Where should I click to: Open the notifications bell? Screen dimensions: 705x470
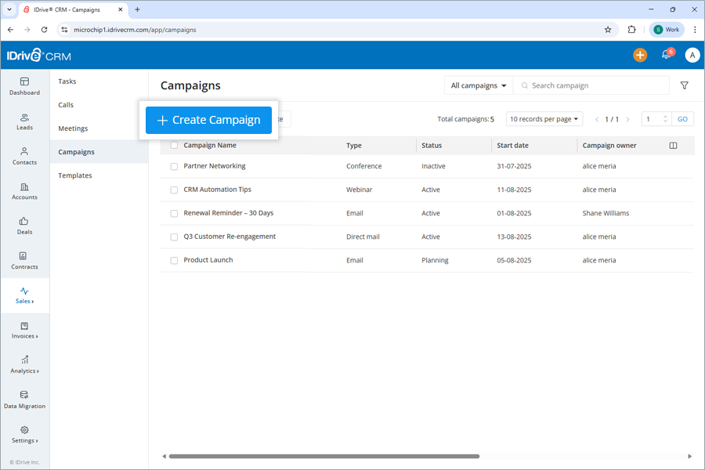[x=666, y=55]
